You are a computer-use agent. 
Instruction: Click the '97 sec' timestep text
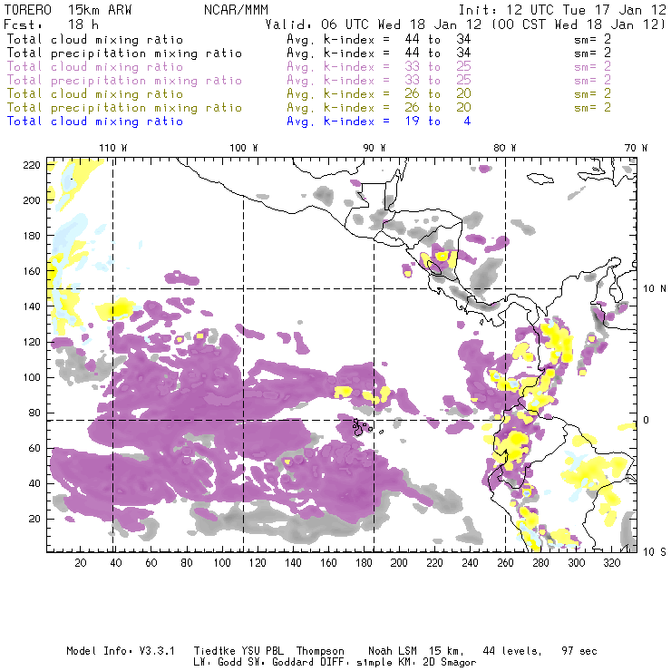[x=579, y=651]
